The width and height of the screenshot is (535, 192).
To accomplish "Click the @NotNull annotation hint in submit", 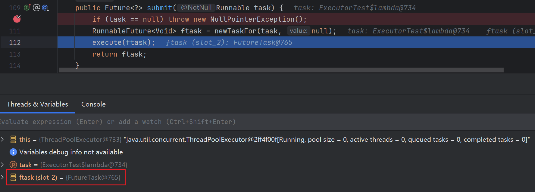I will click(196, 8).
